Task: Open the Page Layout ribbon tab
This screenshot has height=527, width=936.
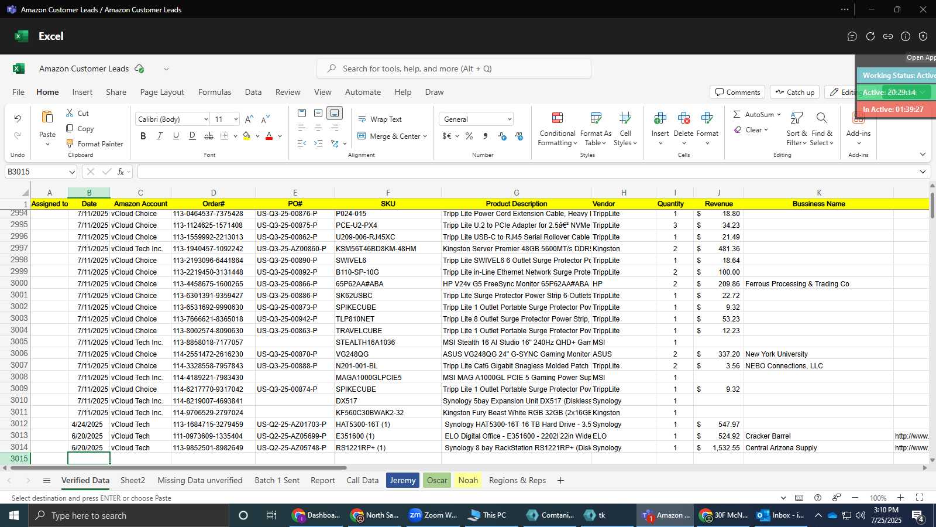Action: 162,92
